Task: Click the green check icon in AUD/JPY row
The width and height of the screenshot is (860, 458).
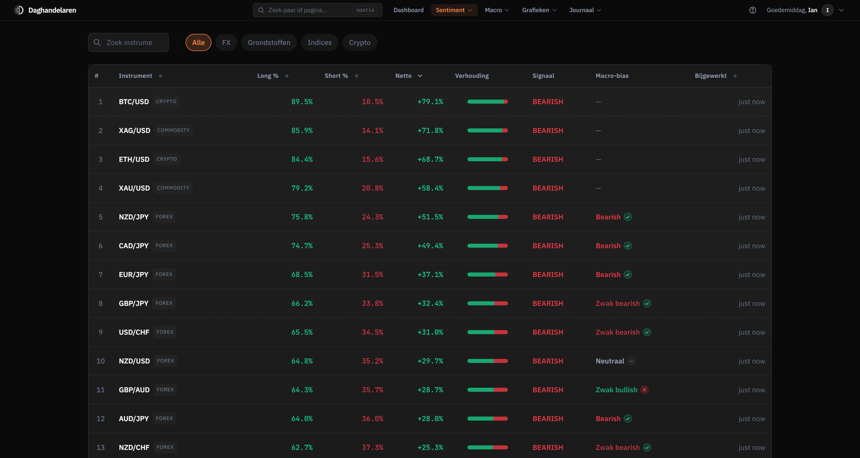Action: [x=628, y=418]
